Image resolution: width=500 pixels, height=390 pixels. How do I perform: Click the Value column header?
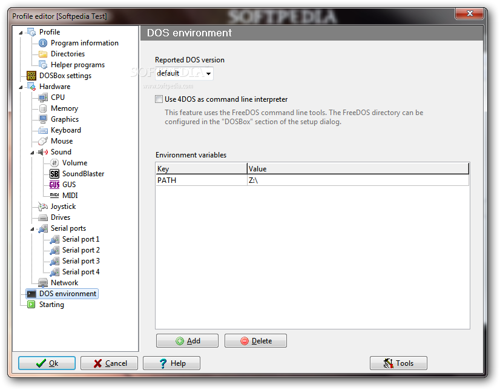358,169
